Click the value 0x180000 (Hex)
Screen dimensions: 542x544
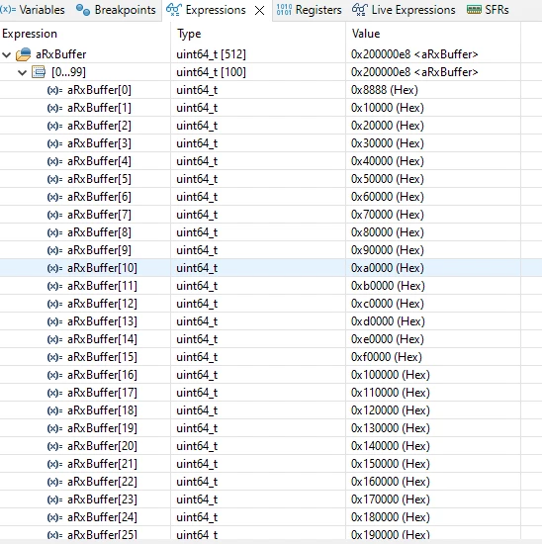(391, 517)
